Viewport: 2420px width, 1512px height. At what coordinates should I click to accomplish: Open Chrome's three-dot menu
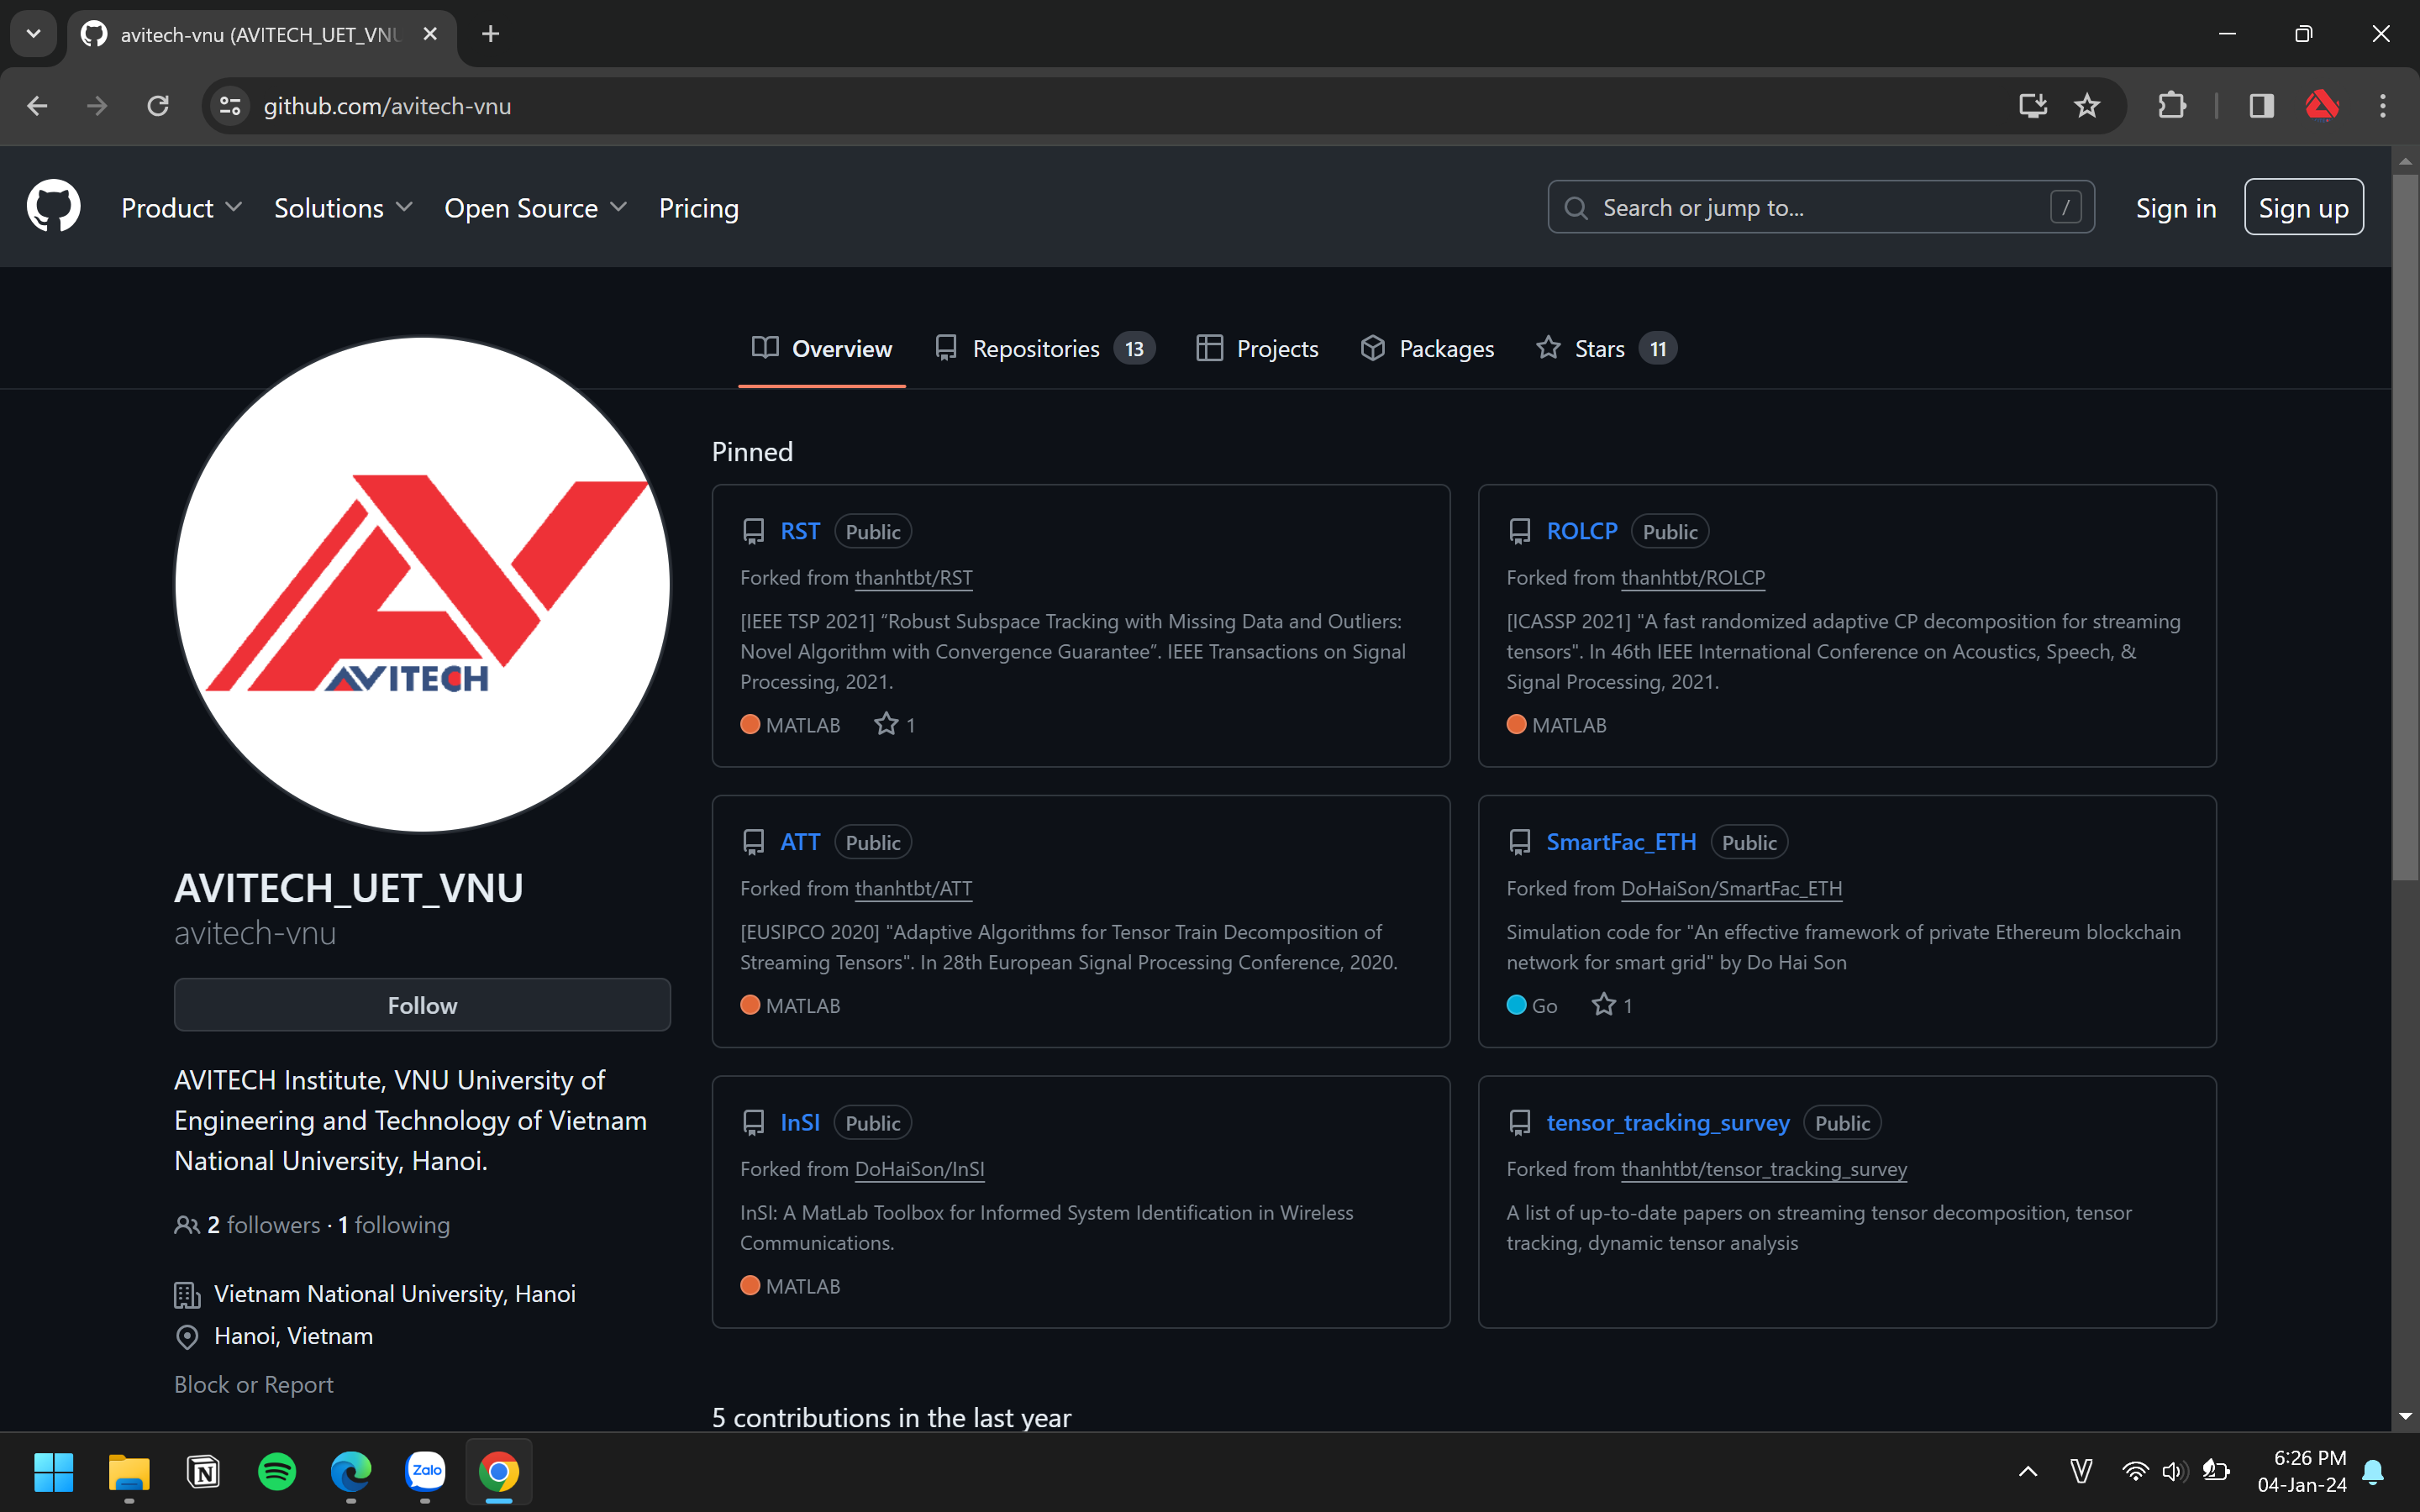(x=2382, y=106)
